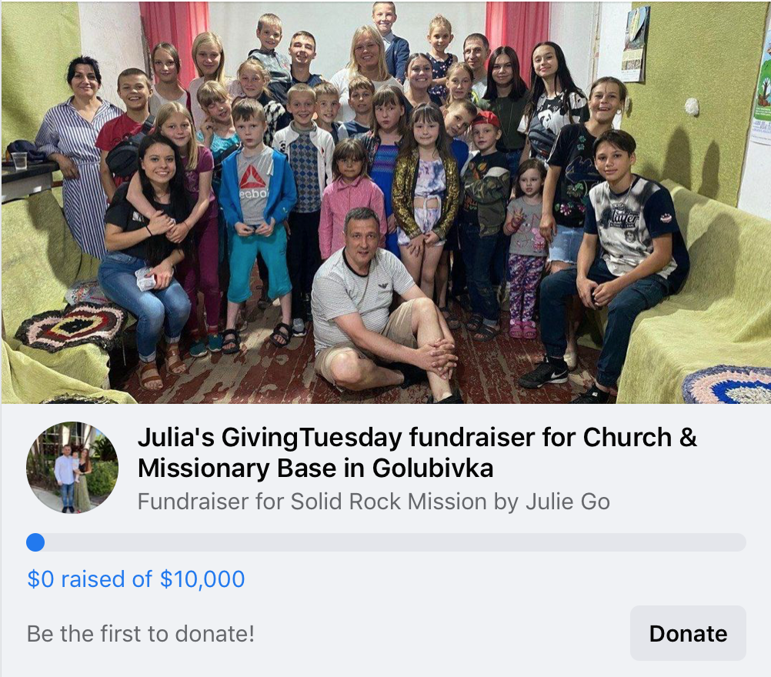Click the Julie Go organizer name
The width and height of the screenshot is (771, 677).
[568, 502]
